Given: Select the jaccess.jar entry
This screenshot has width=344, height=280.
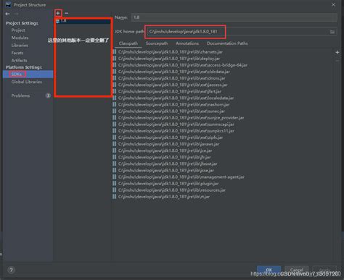Looking at the screenshot, I should pos(171,85).
